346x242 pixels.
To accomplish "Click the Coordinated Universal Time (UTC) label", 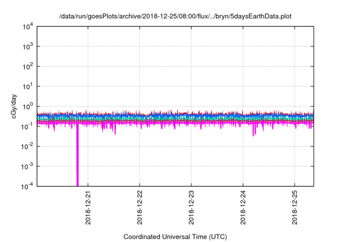I will click(175, 237).
